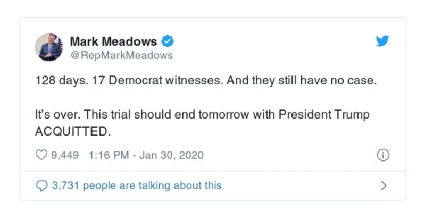Open the @RepMarkMeadows handle link
This screenshot has height=220, width=425.
tap(121, 55)
